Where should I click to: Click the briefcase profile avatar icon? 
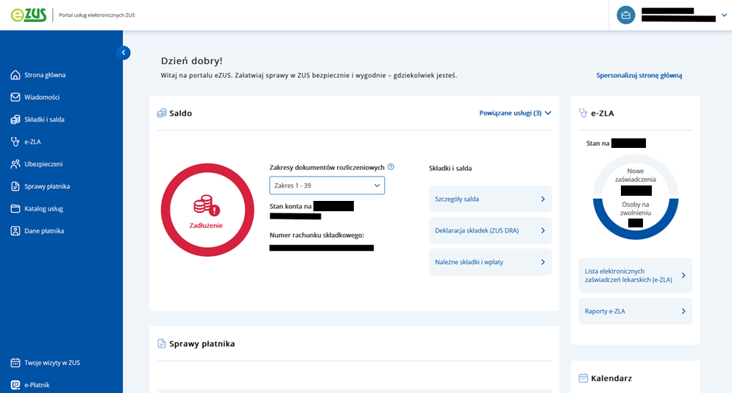pos(625,15)
